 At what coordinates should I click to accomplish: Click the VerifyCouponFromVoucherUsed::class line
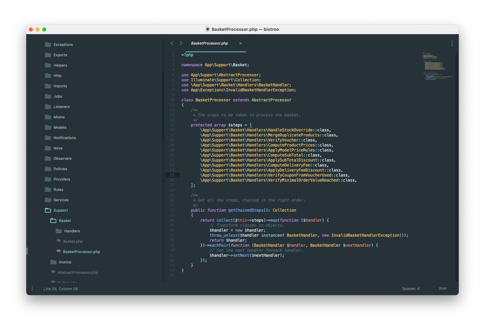[x=275, y=175]
